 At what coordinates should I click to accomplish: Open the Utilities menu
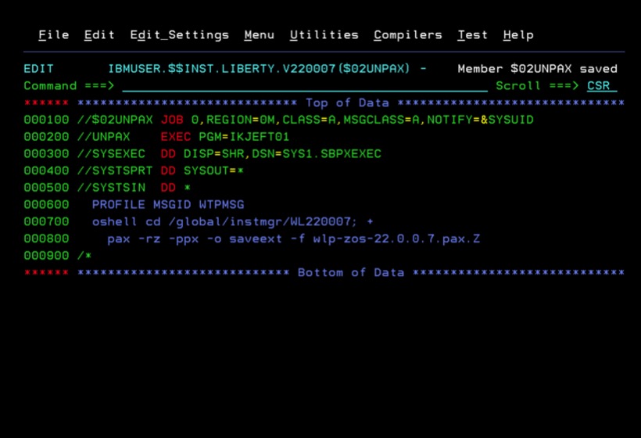pyautogui.click(x=324, y=35)
